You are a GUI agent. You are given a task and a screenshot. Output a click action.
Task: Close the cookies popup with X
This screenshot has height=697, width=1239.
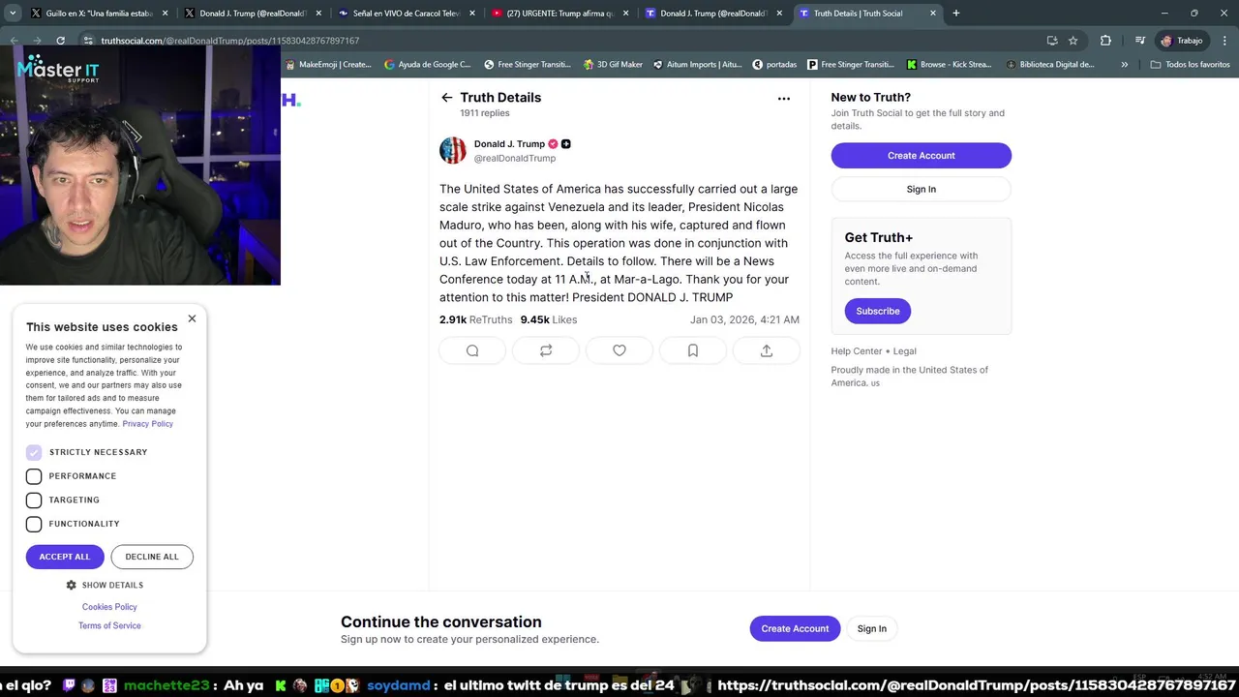tap(192, 318)
